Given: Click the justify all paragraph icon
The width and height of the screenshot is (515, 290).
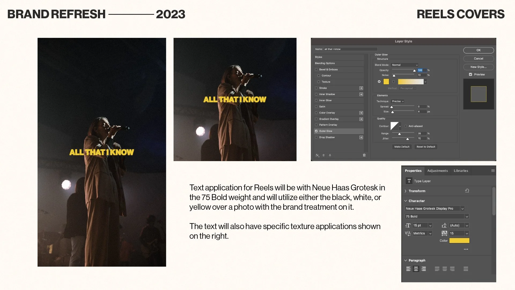Looking at the screenshot, I should pyautogui.click(x=466, y=269).
